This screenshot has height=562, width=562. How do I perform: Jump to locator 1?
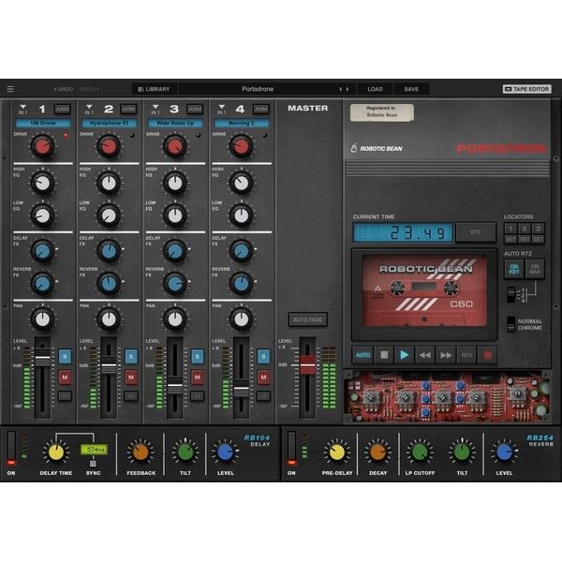pyautogui.click(x=510, y=229)
